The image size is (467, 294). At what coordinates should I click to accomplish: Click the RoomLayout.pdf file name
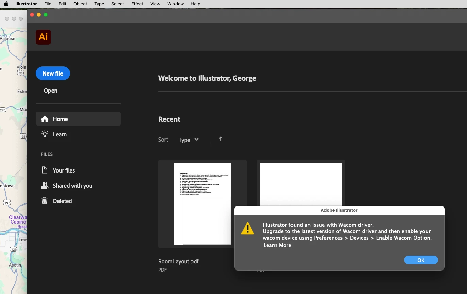pos(178,261)
